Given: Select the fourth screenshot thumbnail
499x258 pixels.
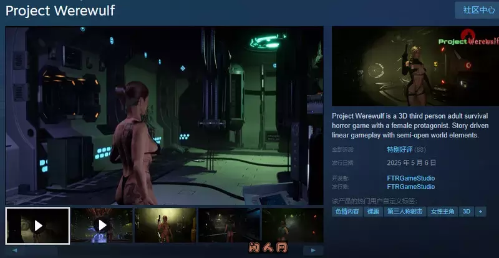Looking at the screenshot, I should pyautogui.click(x=229, y=226).
